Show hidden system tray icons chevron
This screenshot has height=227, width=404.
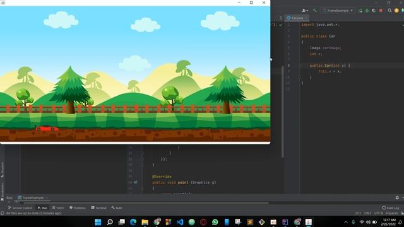click(x=346, y=222)
